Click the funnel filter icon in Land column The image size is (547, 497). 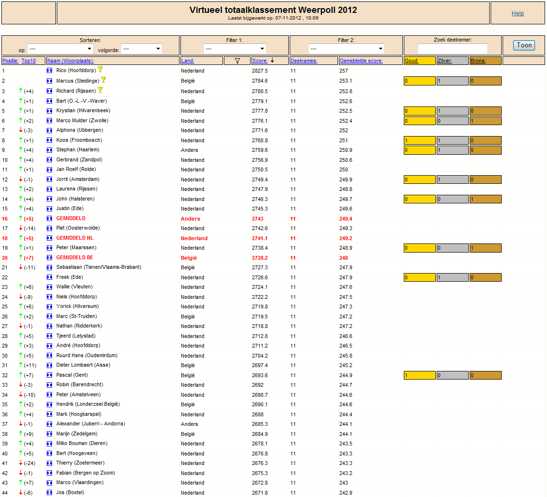[x=237, y=61]
